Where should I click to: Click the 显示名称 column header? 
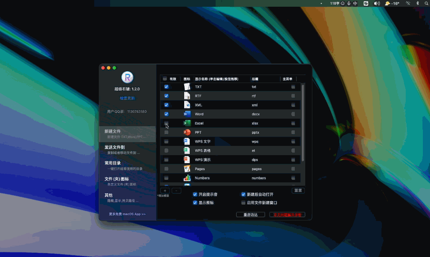216,79
